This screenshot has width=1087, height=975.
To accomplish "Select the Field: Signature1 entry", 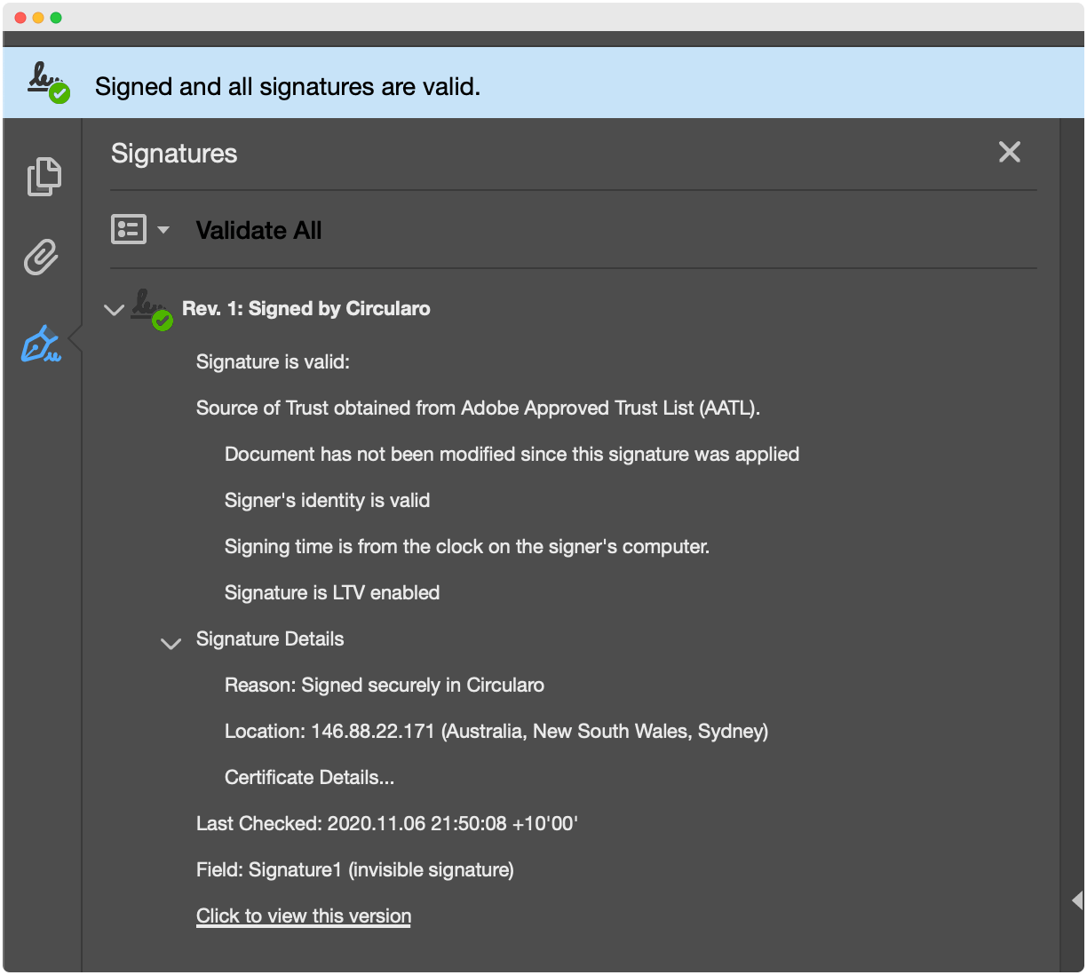I will pos(354,870).
